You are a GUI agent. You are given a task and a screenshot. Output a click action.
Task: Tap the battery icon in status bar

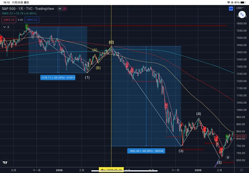click(x=243, y=2)
